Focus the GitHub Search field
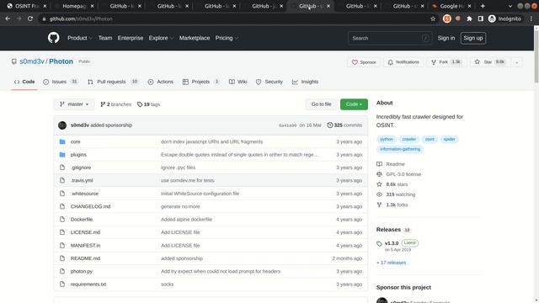 [390, 38]
